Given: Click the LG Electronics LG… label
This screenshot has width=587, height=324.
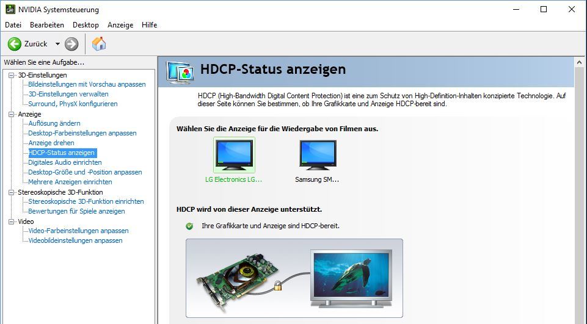Looking at the screenshot, I should point(233,179).
